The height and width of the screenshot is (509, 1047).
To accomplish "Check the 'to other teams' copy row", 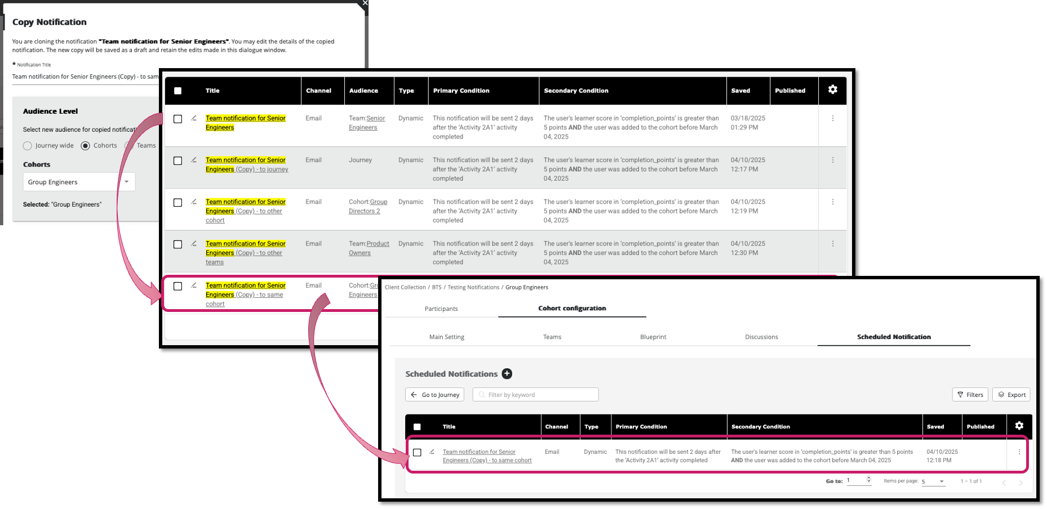I will 178,244.
